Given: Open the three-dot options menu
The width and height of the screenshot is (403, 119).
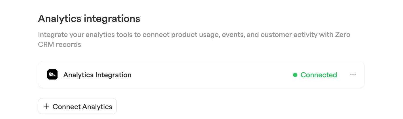Looking at the screenshot, I should (x=353, y=75).
